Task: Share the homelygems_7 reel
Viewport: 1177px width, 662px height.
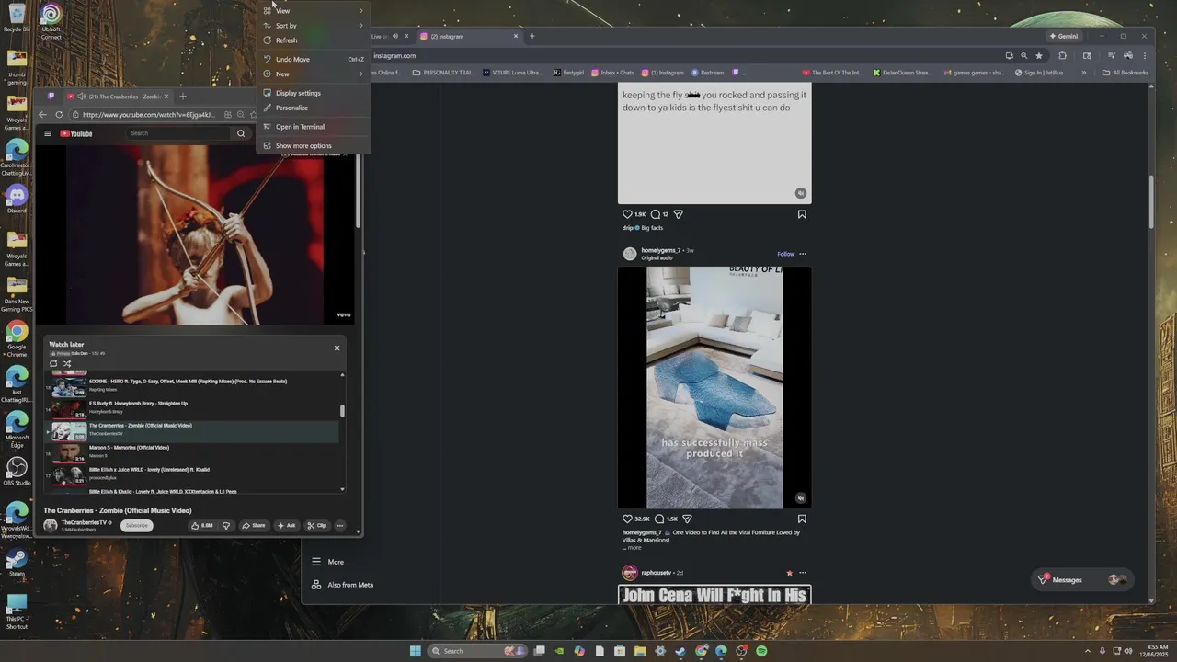Action: (687, 519)
